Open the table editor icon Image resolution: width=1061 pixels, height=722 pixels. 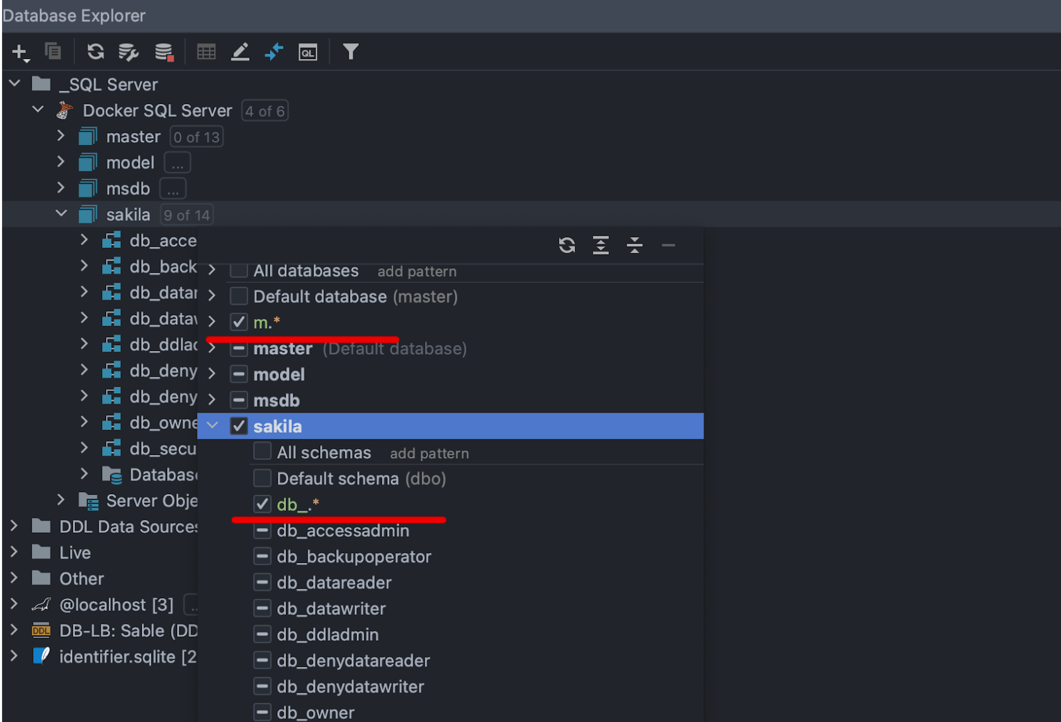[x=206, y=52]
